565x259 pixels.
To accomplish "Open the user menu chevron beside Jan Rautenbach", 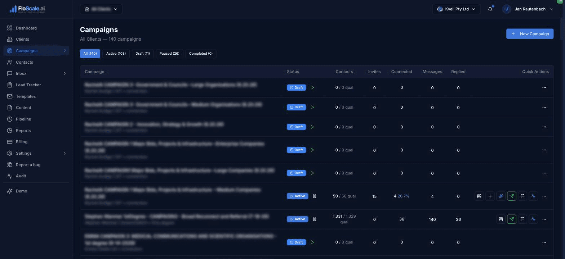I will pos(551,9).
